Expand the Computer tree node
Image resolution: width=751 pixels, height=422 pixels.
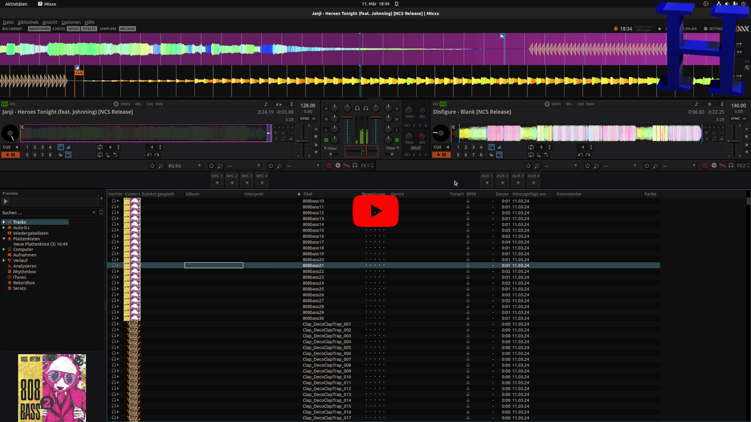pos(4,249)
